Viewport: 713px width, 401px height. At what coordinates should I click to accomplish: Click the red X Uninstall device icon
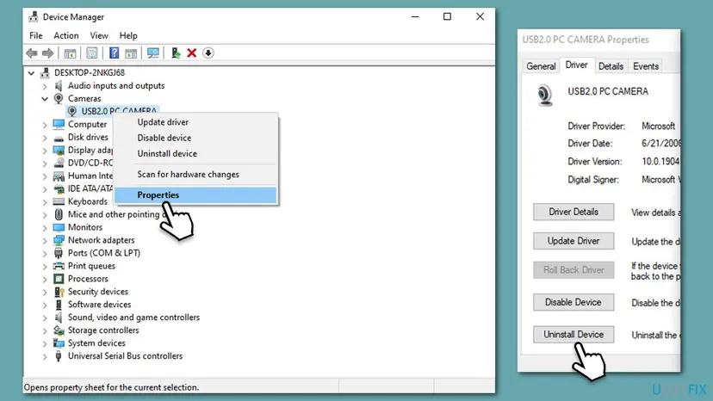pos(192,53)
